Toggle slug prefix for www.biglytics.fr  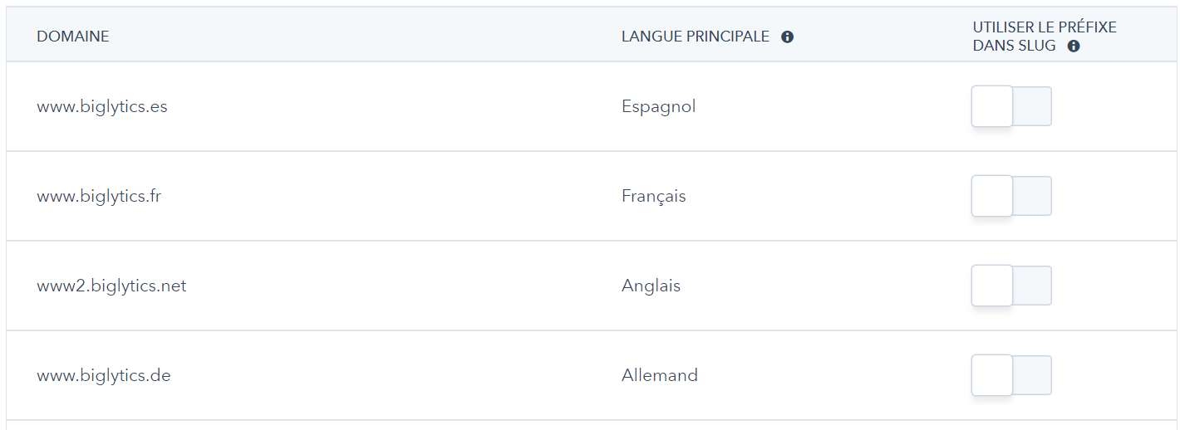pyautogui.click(x=1011, y=196)
